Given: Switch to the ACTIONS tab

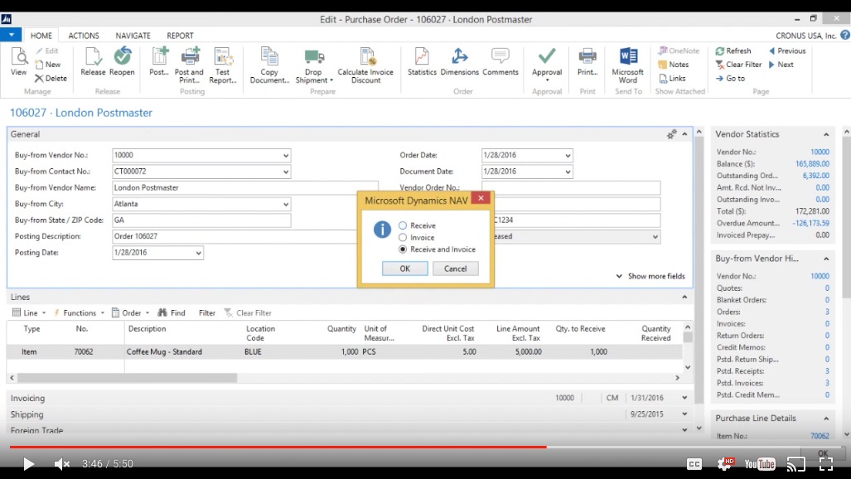Looking at the screenshot, I should click(84, 36).
